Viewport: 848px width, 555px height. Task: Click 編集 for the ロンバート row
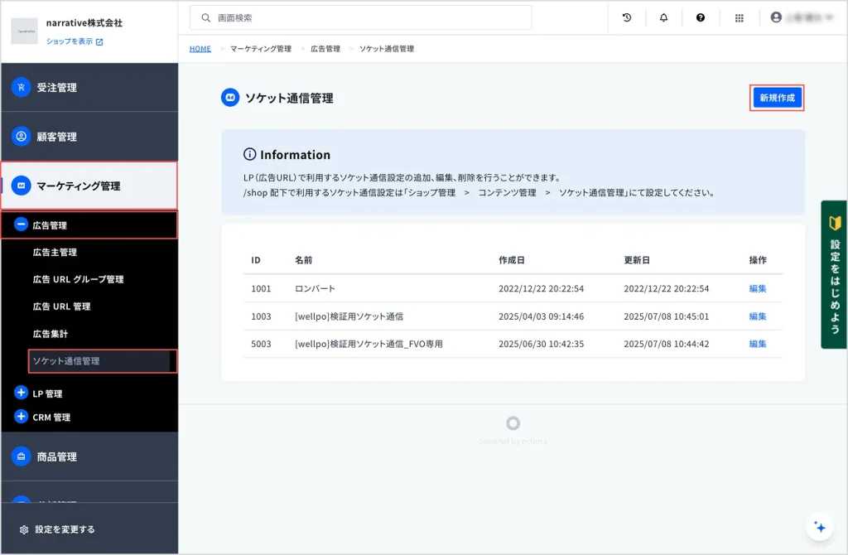758,289
